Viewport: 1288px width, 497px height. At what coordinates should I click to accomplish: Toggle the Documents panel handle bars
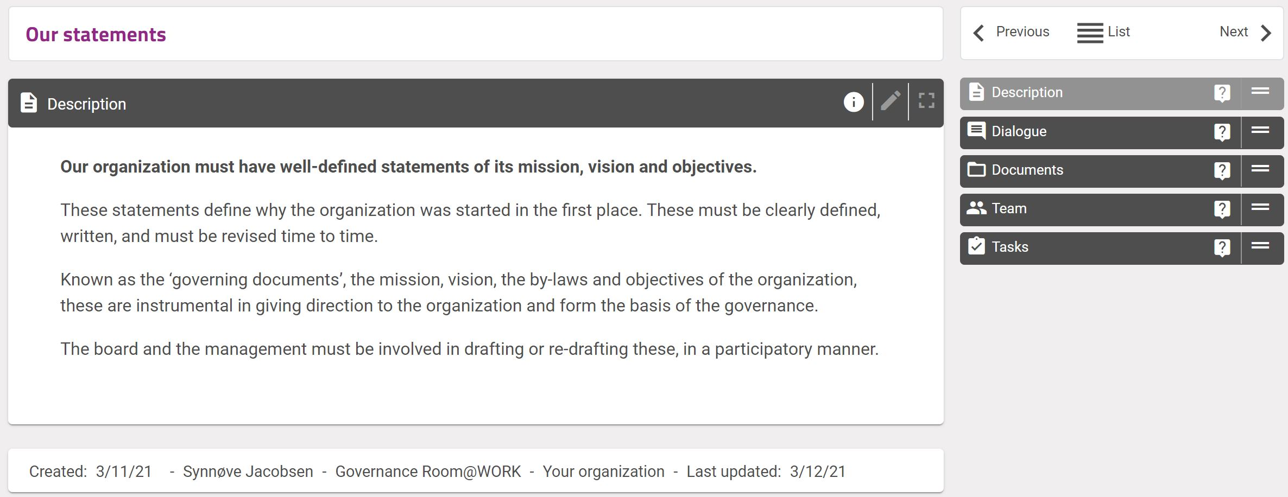(x=1260, y=169)
